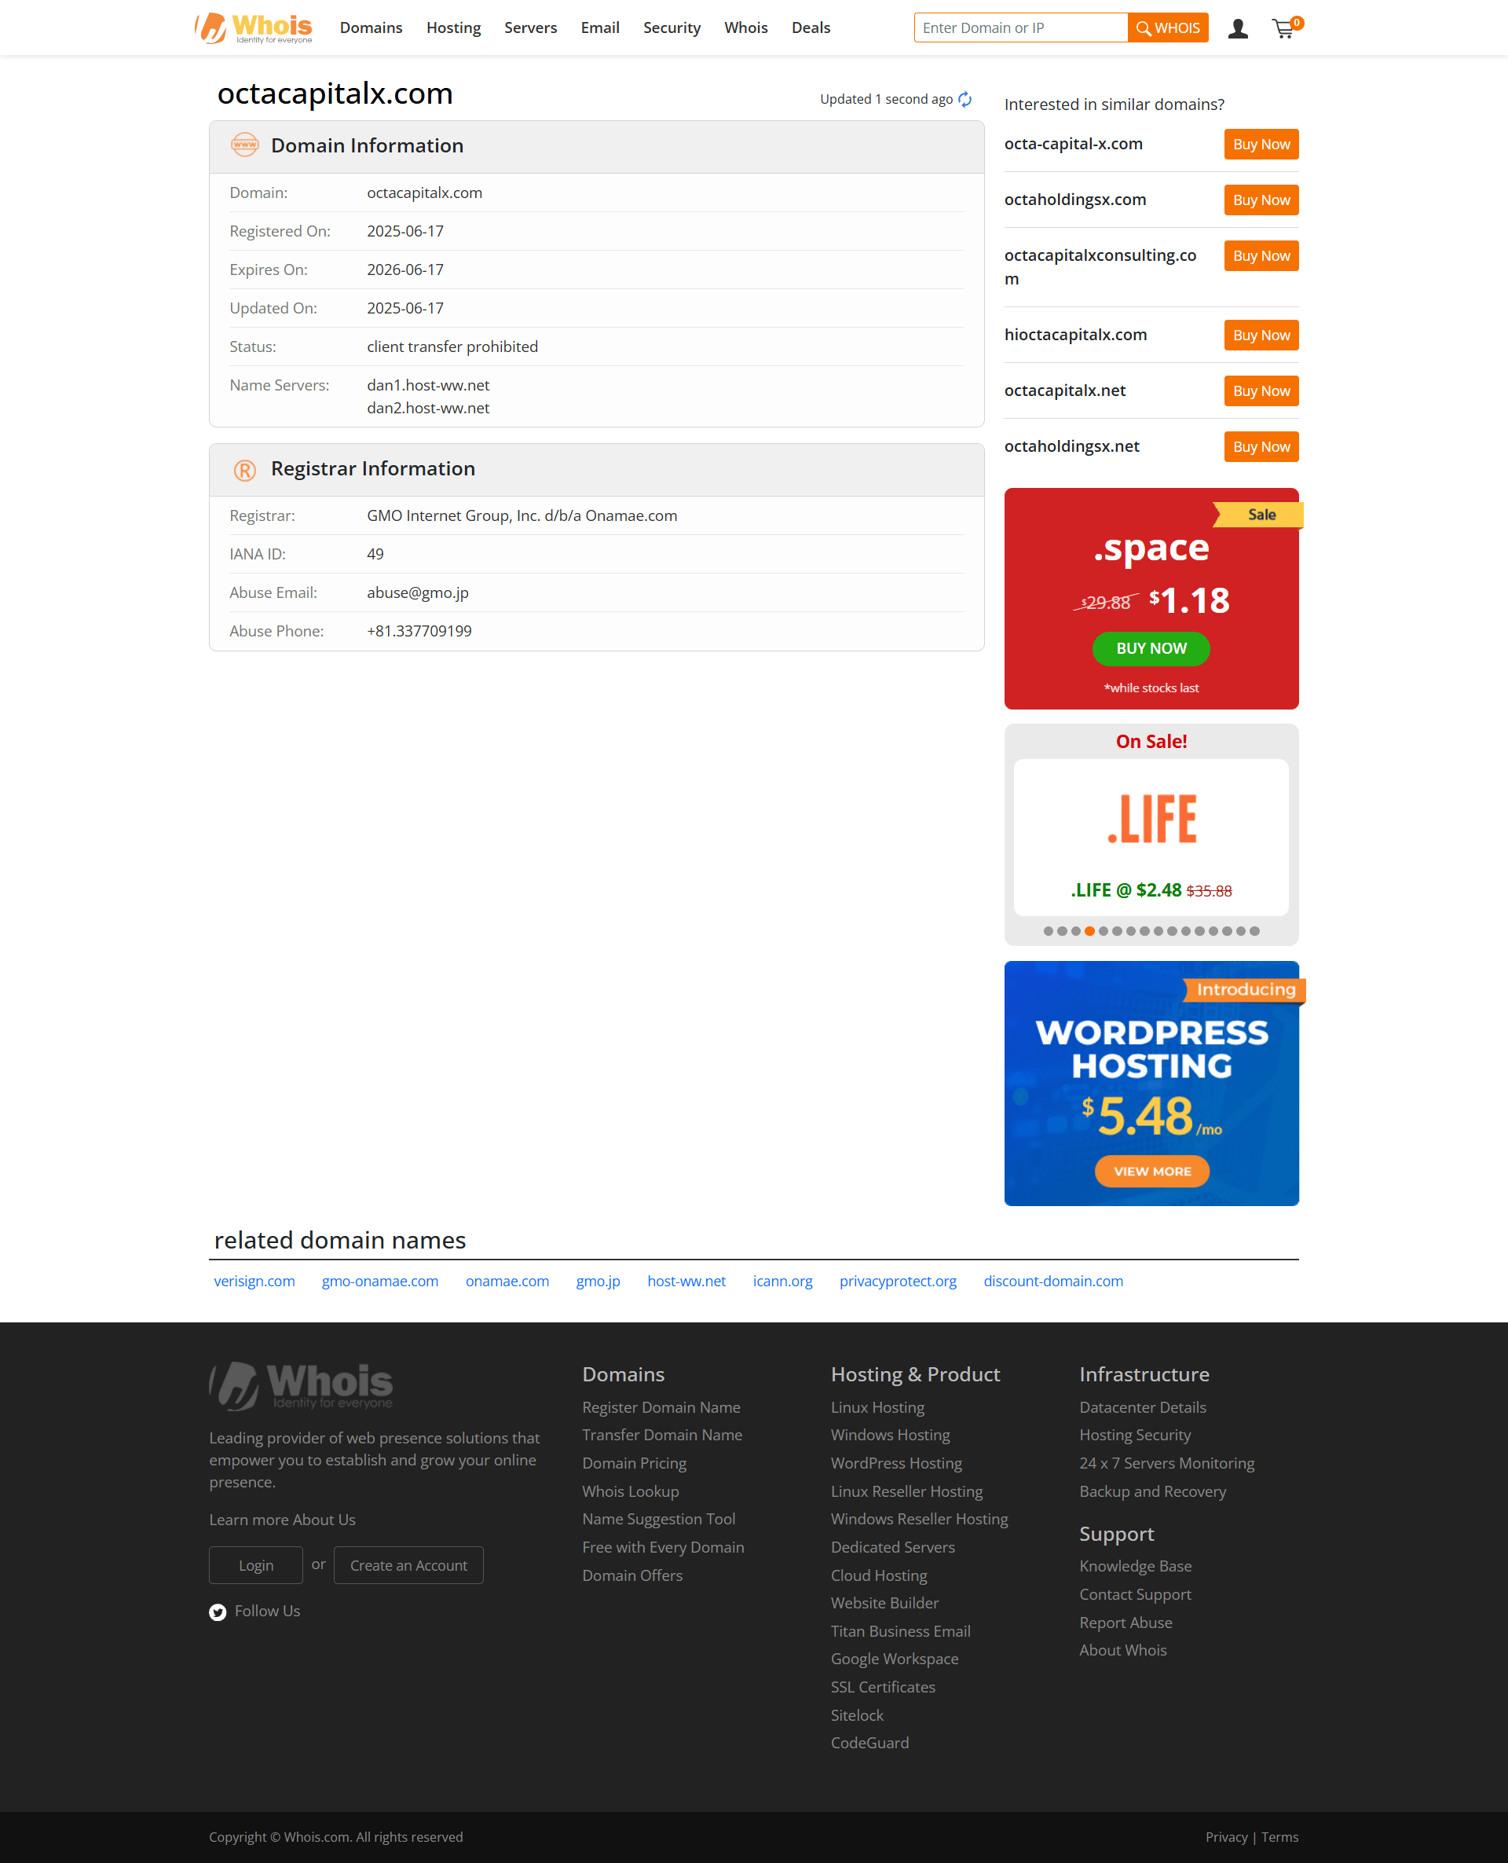This screenshot has height=1863, width=1508.
Task: Select the last carousel dot under .LIFE
Action: pyautogui.click(x=1254, y=930)
